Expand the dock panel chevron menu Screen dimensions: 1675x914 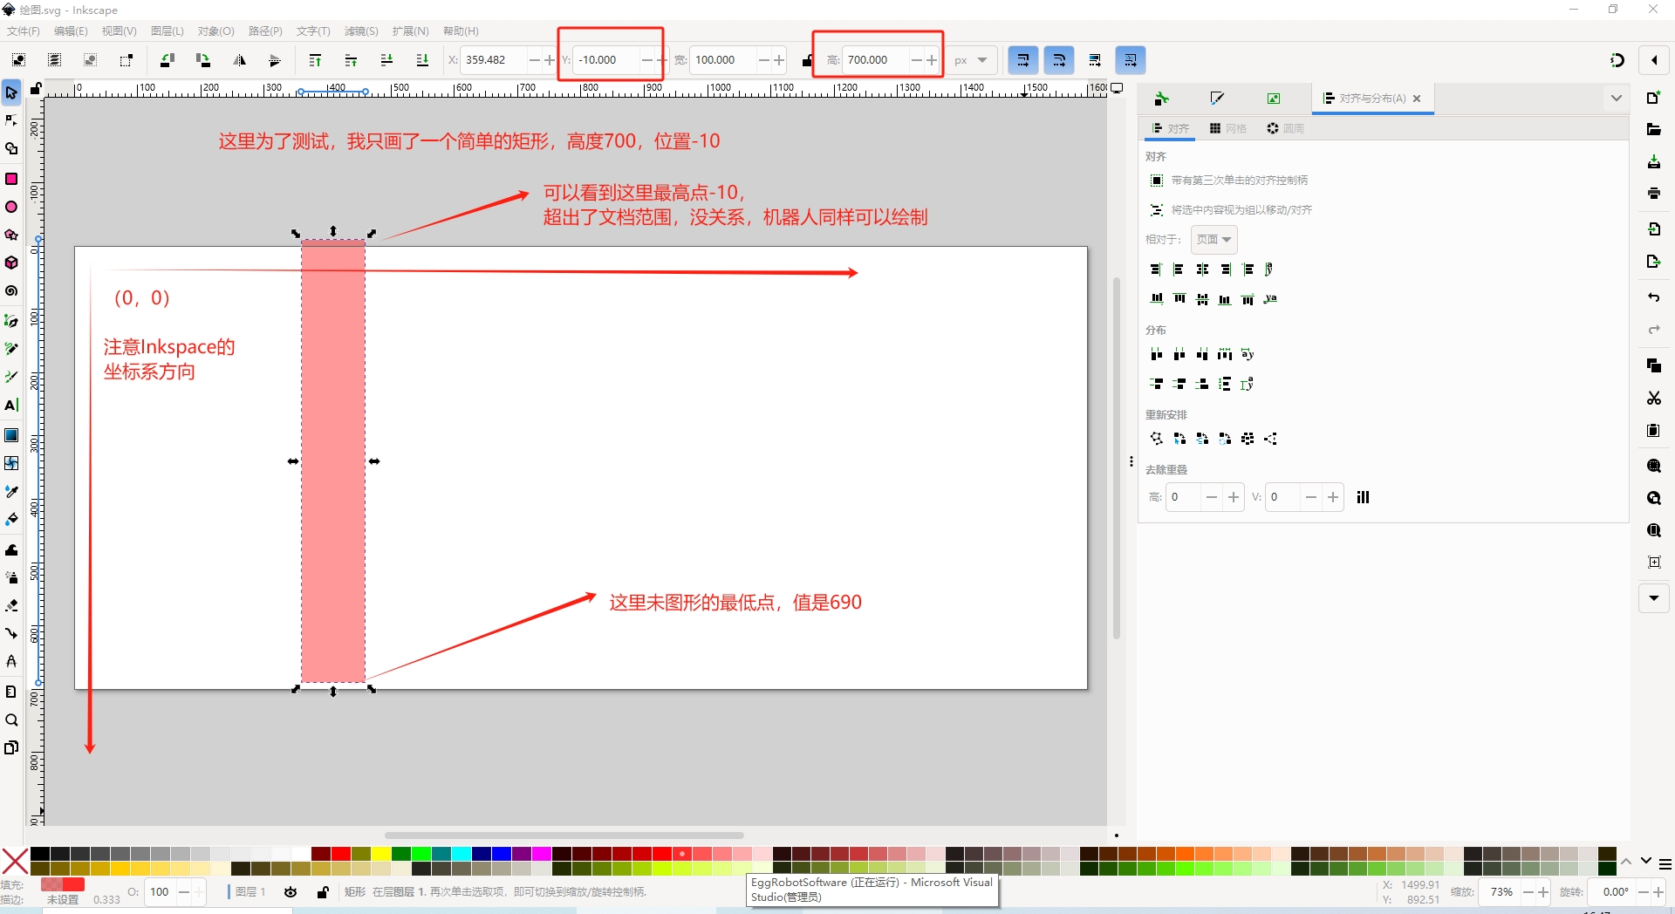coord(1616,99)
